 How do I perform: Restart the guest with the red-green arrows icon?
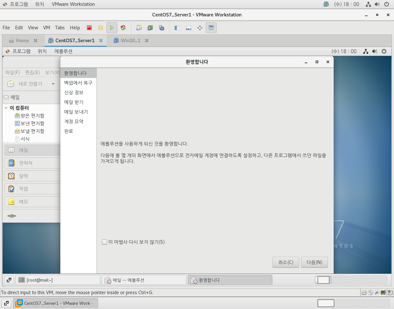coord(123,28)
